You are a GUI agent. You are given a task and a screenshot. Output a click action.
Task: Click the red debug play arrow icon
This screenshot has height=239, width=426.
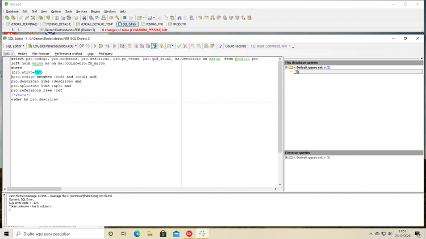[114, 46]
